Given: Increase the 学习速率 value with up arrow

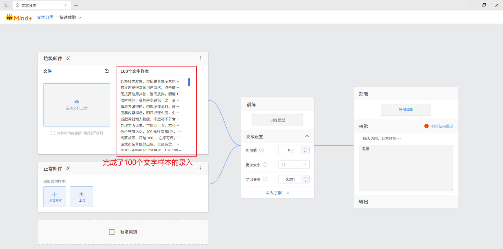Looking at the screenshot, I should (x=305, y=177).
